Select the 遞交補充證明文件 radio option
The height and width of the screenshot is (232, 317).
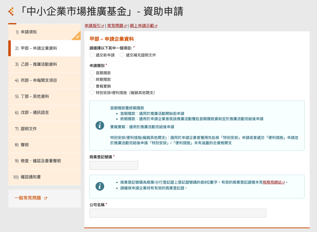(122, 55)
